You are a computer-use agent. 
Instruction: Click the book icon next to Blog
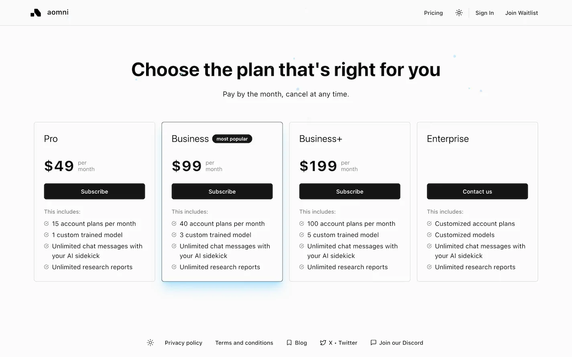289,343
